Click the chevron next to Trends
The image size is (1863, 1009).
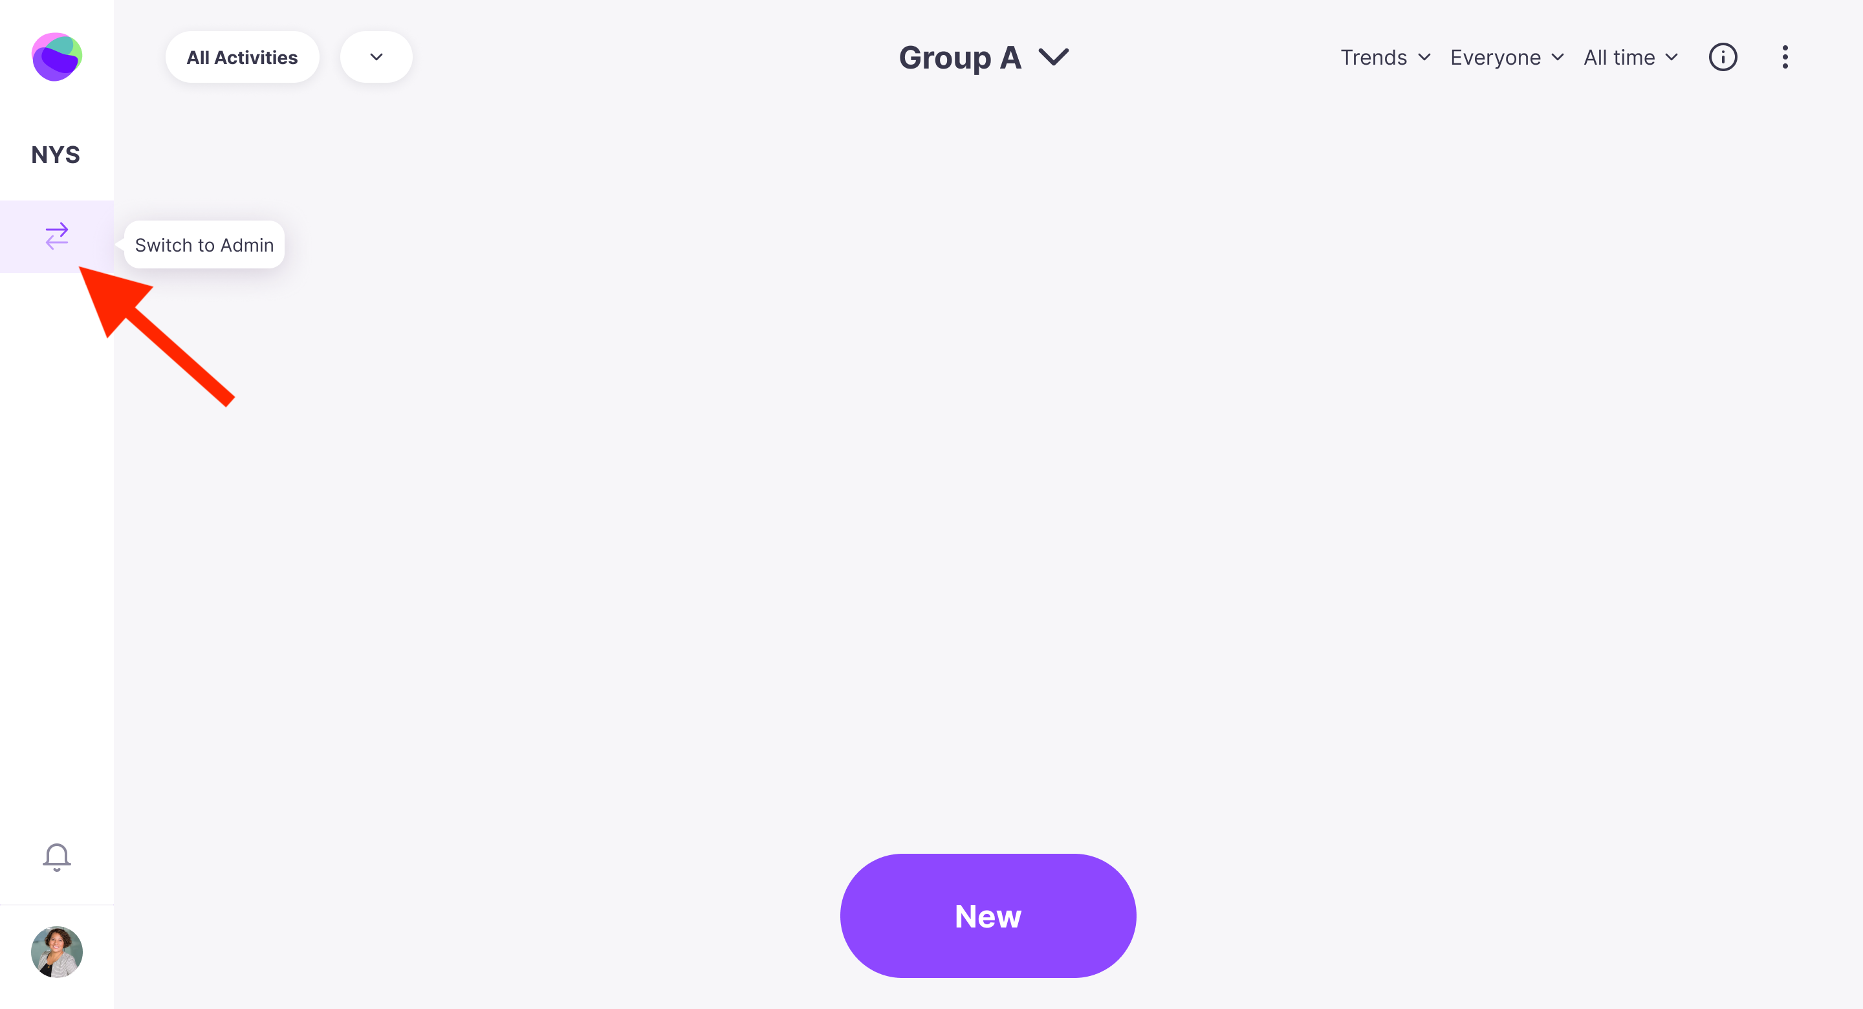(x=1424, y=57)
